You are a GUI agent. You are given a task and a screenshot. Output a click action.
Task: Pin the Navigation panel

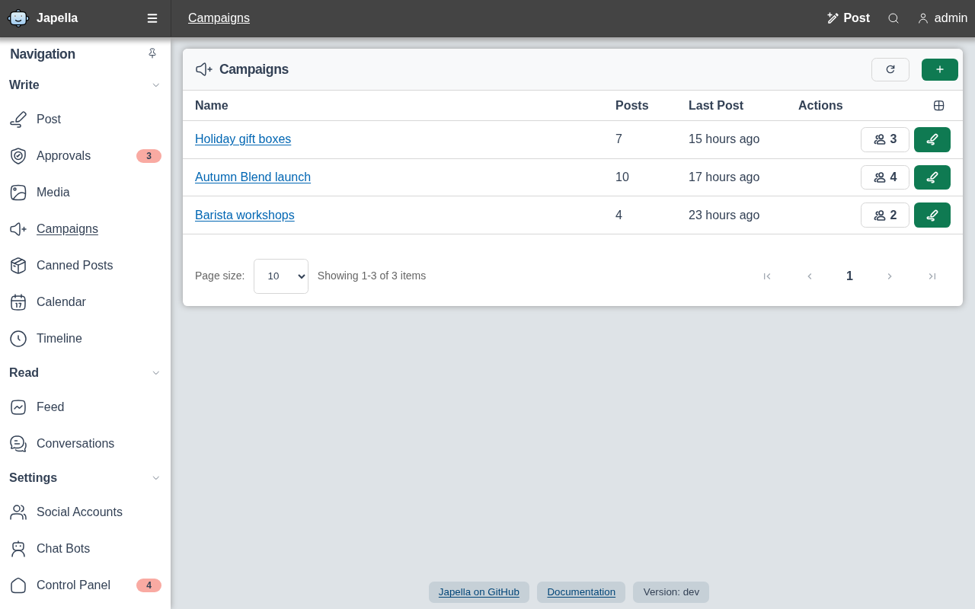(152, 53)
